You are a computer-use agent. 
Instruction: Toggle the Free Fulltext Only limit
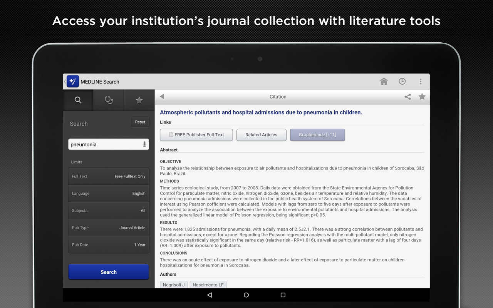click(108, 176)
